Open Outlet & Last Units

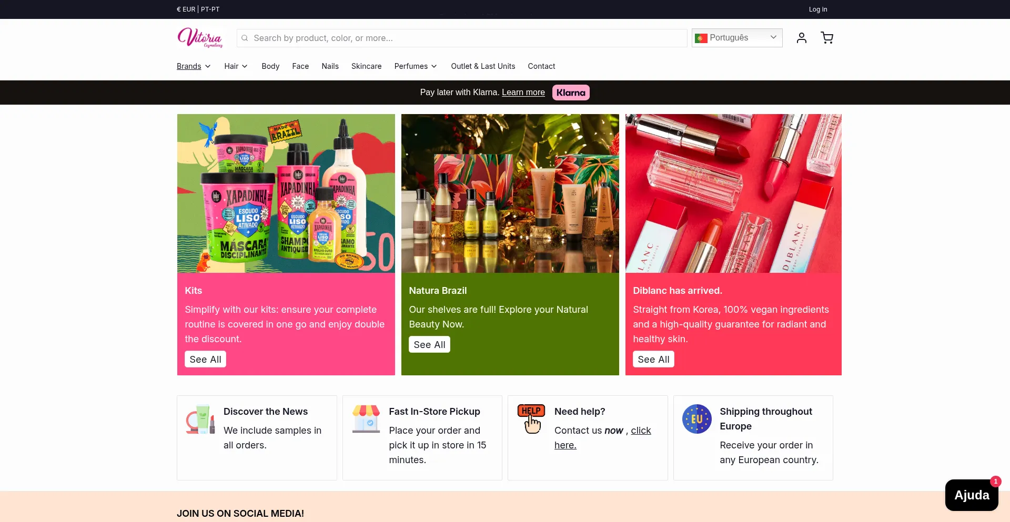click(x=483, y=66)
